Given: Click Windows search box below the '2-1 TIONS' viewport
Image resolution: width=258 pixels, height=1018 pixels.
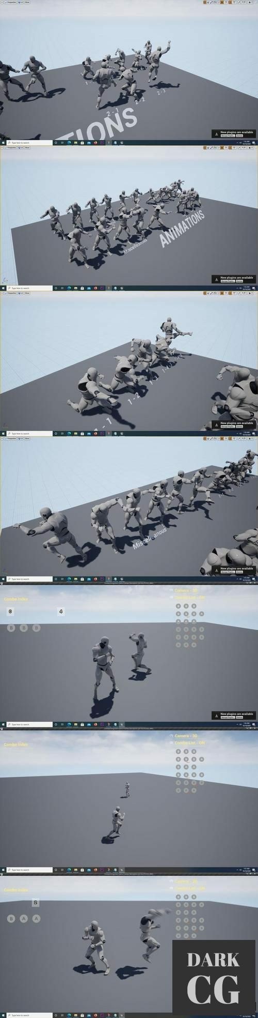Looking at the screenshot, I should click(x=30, y=143).
